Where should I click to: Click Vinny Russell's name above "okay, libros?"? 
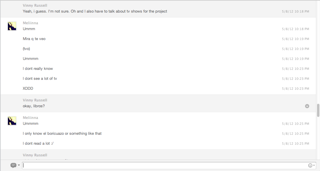[35, 100]
